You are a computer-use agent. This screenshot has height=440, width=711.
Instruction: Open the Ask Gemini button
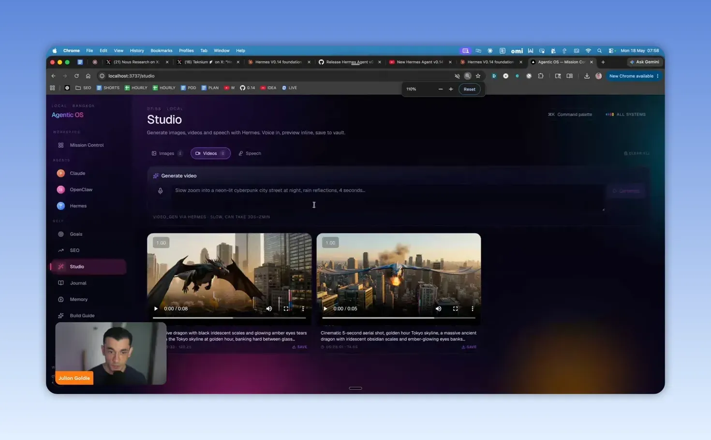tap(644, 62)
